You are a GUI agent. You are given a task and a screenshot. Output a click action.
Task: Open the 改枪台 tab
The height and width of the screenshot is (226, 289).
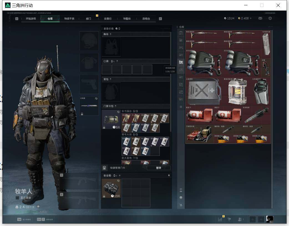coord(146,19)
